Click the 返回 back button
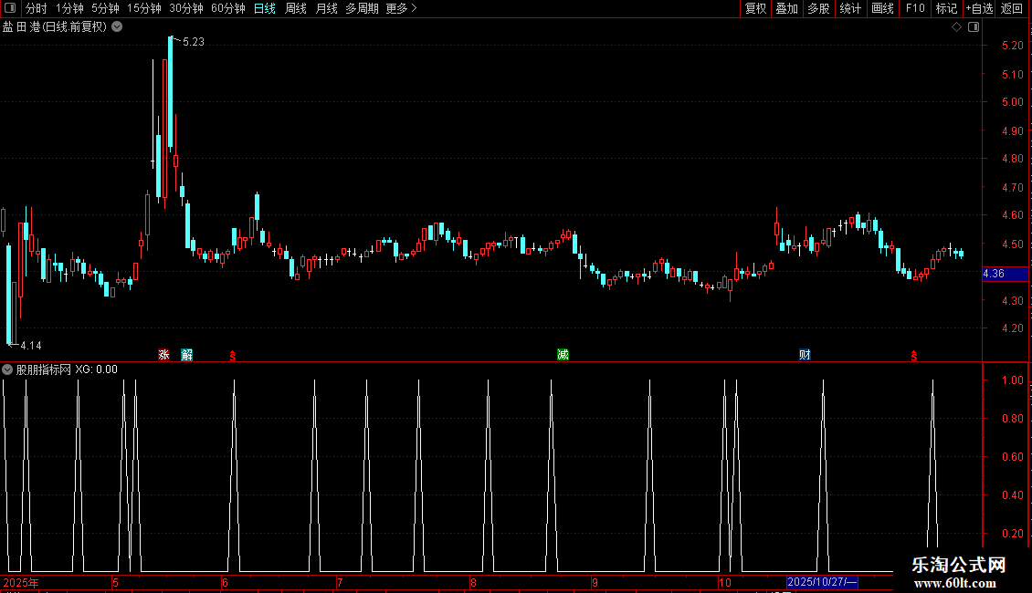The width and height of the screenshot is (1032, 593). [1012, 8]
